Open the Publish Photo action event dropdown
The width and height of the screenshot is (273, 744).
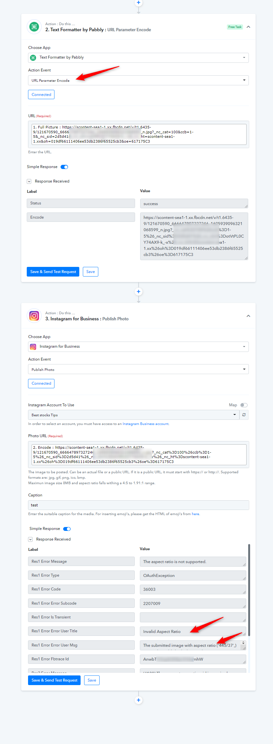138,369
